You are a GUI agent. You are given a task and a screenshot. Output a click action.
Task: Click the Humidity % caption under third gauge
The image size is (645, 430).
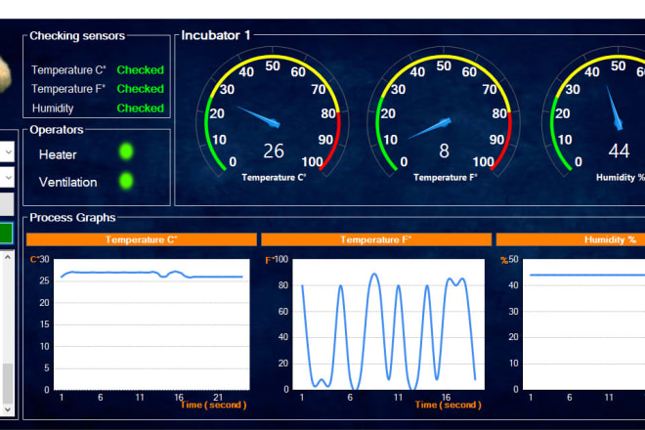click(620, 177)
